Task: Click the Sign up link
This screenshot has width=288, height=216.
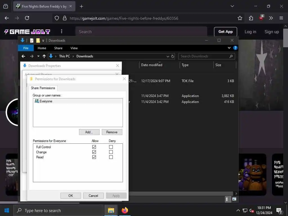Action: pyautogui.click(x=271, y=32)
